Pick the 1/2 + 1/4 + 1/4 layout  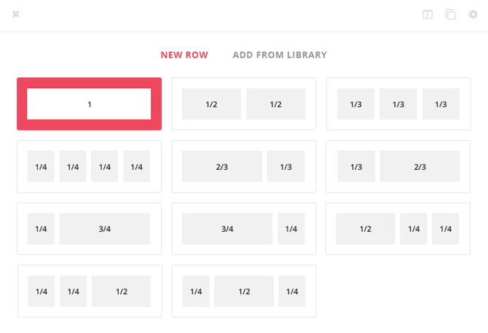398,229
